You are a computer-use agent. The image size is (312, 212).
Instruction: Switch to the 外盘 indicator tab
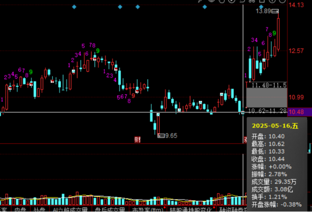pyautogui.click(x=39, y=210)
